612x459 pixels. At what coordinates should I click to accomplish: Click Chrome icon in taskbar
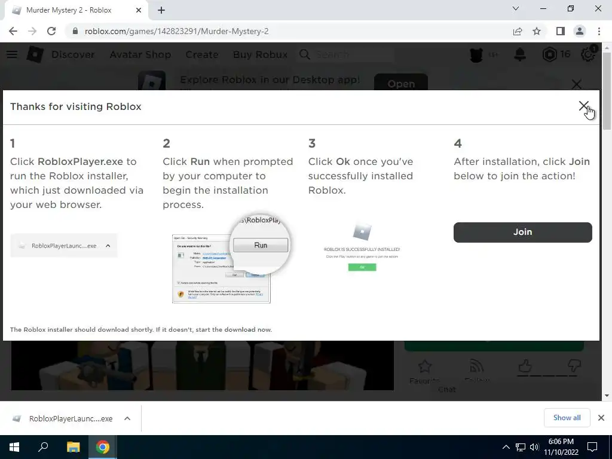pos(103,447)
